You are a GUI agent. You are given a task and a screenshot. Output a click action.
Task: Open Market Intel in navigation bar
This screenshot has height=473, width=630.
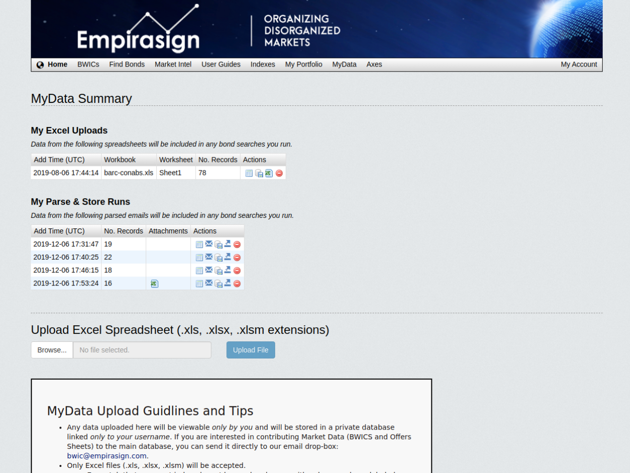click(173, 65)
